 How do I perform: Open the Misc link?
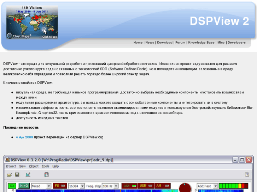coord(221,43)
